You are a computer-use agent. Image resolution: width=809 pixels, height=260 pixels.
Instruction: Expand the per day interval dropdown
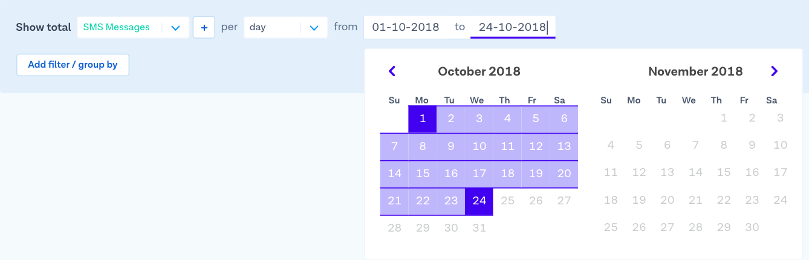click(314, 28)
